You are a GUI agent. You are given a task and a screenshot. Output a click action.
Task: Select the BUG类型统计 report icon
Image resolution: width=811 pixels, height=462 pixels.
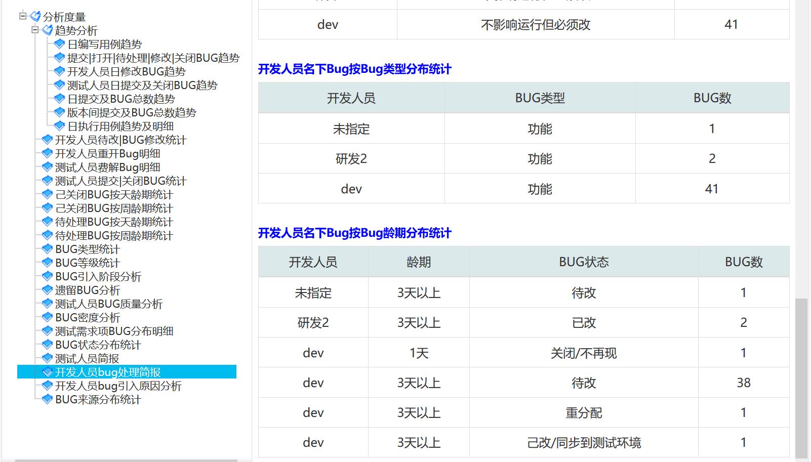click(x=46, y=249)
